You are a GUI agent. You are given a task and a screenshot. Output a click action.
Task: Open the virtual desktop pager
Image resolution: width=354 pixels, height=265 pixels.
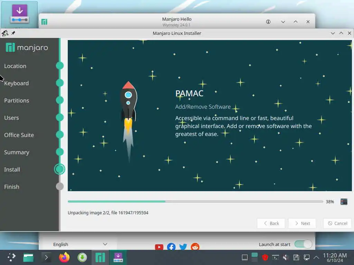point(254,257)
